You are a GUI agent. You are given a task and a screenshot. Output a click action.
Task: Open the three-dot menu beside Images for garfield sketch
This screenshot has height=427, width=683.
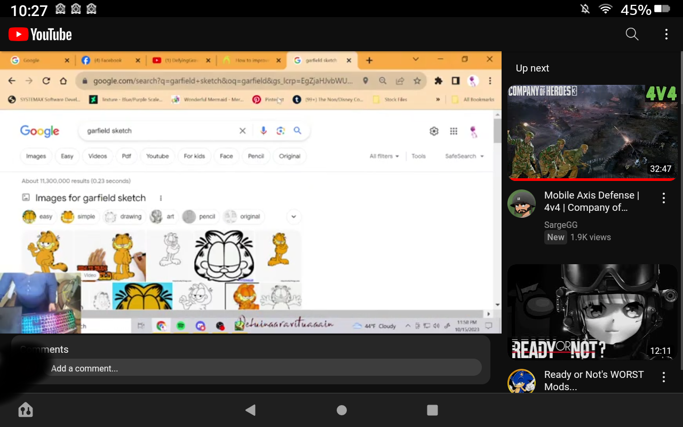[x=161, y=198]
